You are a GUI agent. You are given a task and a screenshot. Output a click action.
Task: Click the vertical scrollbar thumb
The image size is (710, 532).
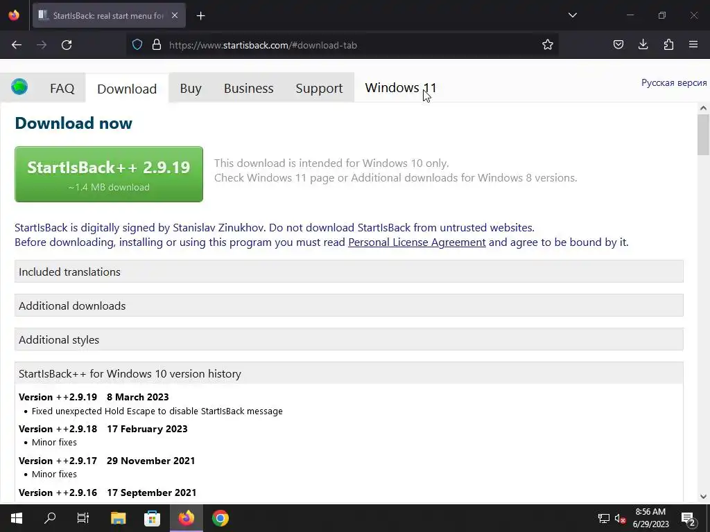tap(703, 135)
